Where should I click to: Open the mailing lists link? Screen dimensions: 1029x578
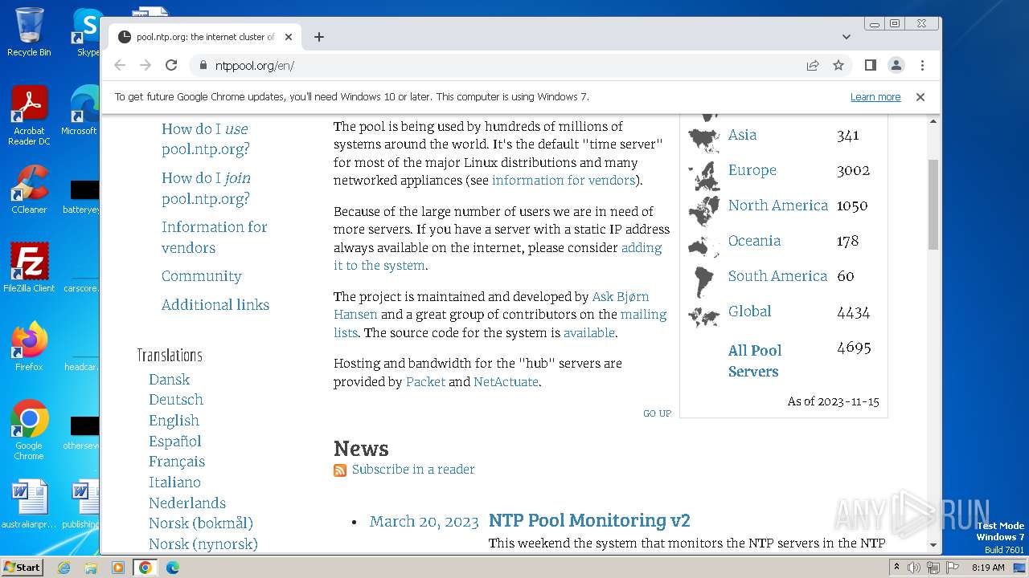(x=500, y=324)
